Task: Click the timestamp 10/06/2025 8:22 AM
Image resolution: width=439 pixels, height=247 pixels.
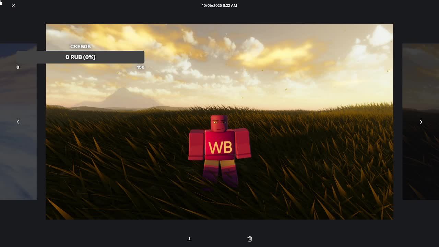Action: coord(219,5)
